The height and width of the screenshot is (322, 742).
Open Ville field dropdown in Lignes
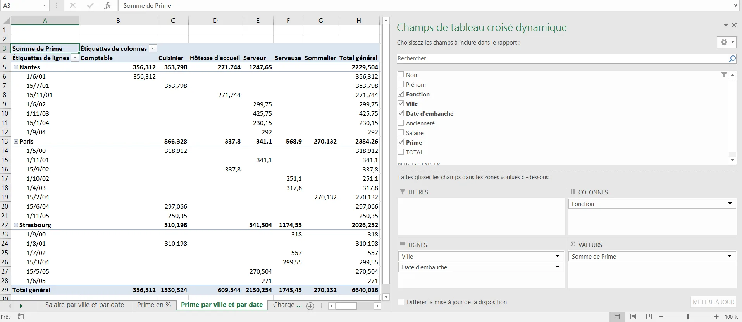[558, 256]
